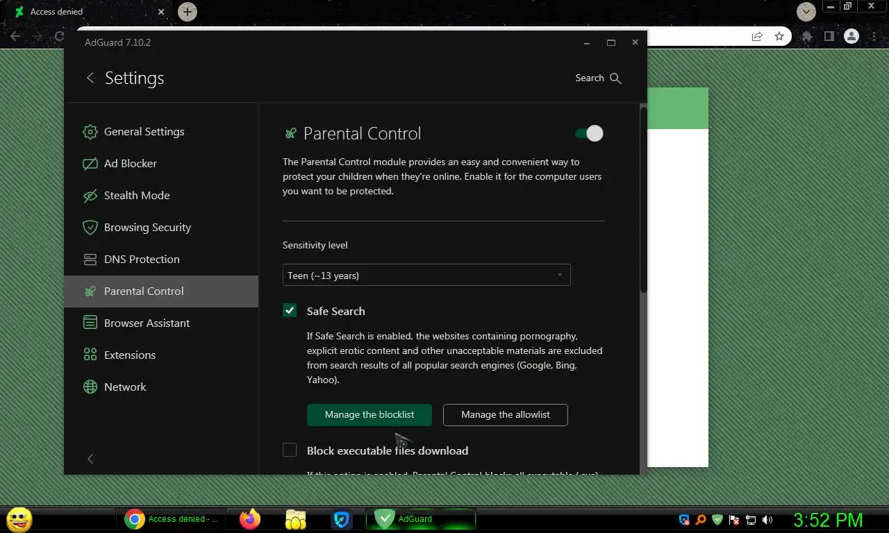Click the Stealth Mode eye icon
The width and height of the screenshot is (889, 533).
coord(90,196)
